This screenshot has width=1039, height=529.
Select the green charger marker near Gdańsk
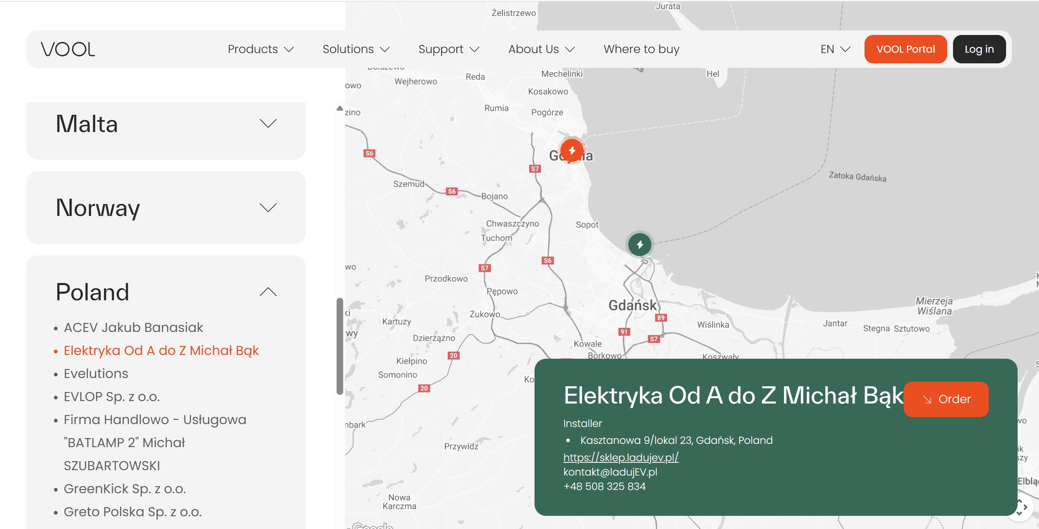[x=640, y=245]
